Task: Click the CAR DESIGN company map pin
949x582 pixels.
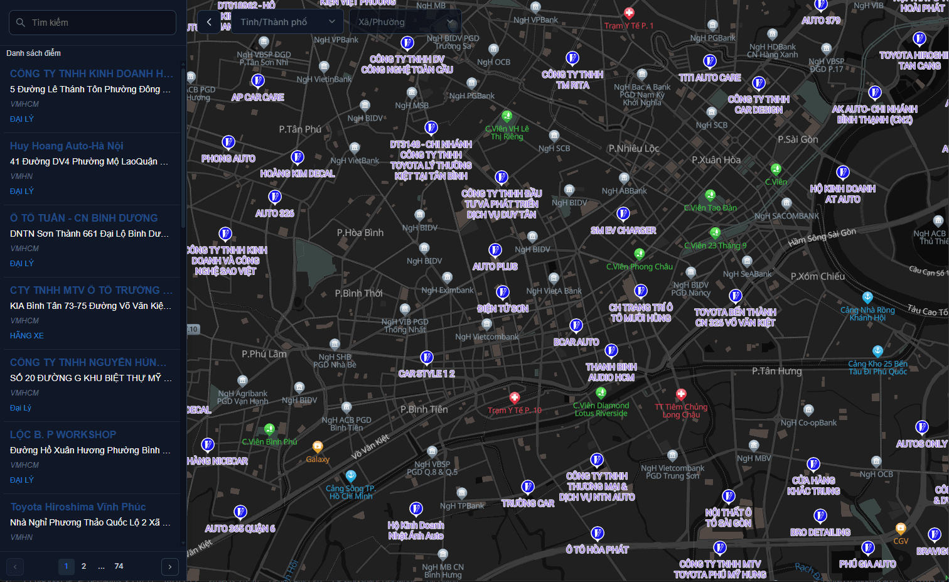Action: coord(759,83)
